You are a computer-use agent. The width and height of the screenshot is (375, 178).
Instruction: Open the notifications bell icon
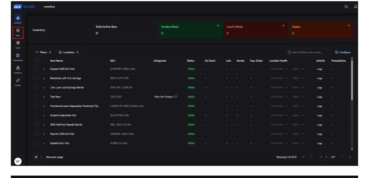pos(356,7)
